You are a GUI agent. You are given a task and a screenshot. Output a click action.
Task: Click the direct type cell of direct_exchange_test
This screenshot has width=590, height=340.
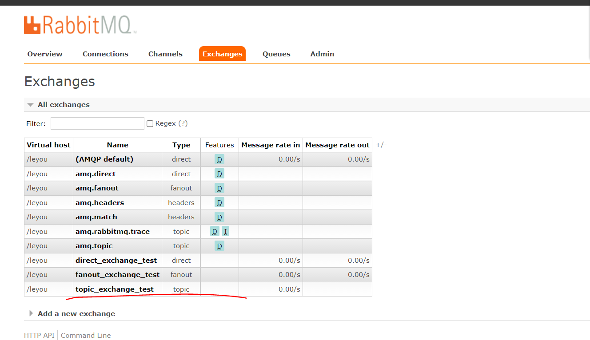pos(181,261)
